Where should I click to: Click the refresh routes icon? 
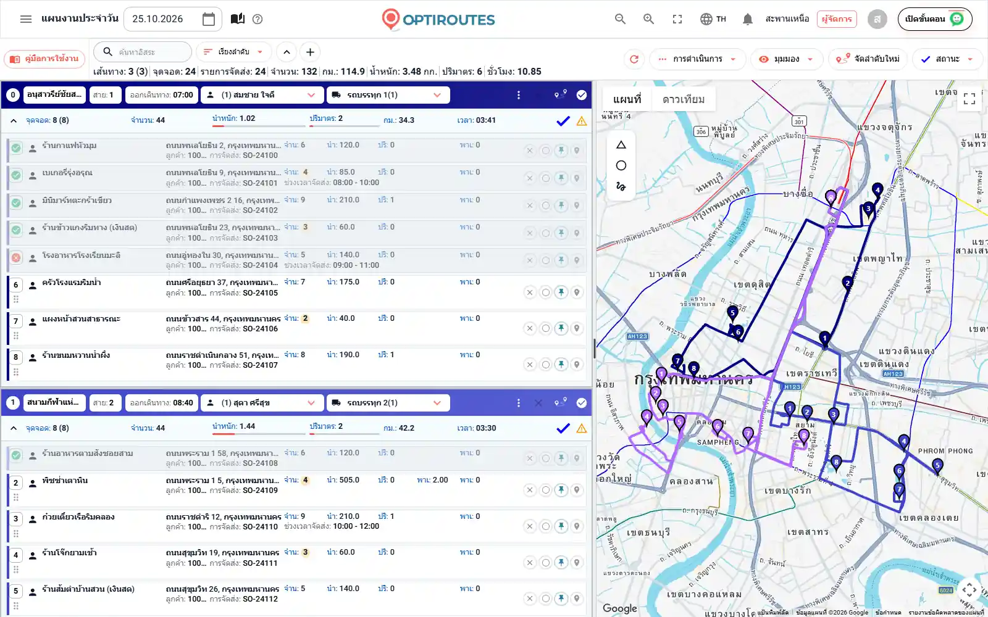[x=634, y=59]
